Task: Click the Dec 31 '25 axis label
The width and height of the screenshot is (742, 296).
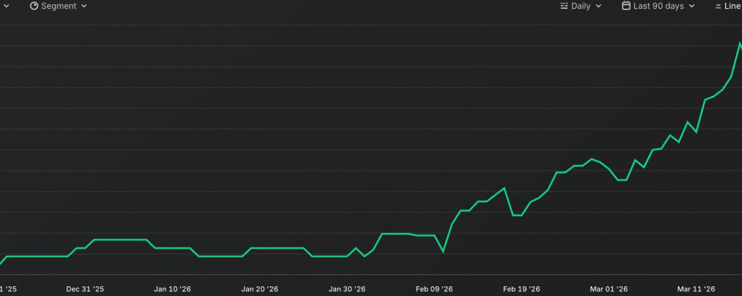Action: click(x=85, y=289)
